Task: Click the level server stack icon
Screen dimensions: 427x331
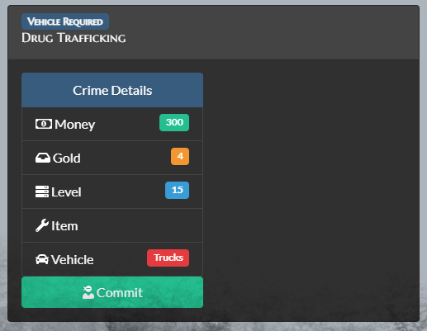Action: coord(42,192)
